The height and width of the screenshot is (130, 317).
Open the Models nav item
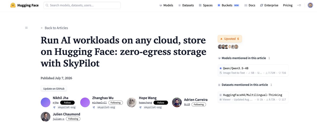166,5
